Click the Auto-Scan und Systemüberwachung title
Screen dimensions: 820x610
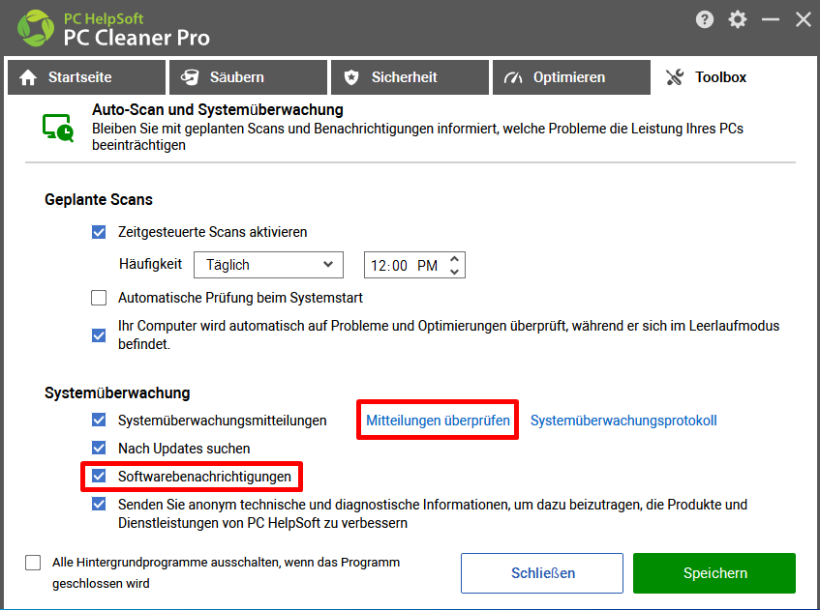point(218,109)
